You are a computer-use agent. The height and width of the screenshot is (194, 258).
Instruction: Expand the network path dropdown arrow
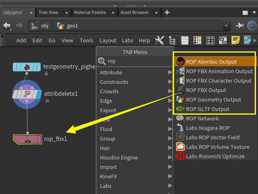[x=226, y=26]
